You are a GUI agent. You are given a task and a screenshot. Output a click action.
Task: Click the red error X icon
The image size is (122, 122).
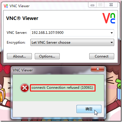point(25,88)
